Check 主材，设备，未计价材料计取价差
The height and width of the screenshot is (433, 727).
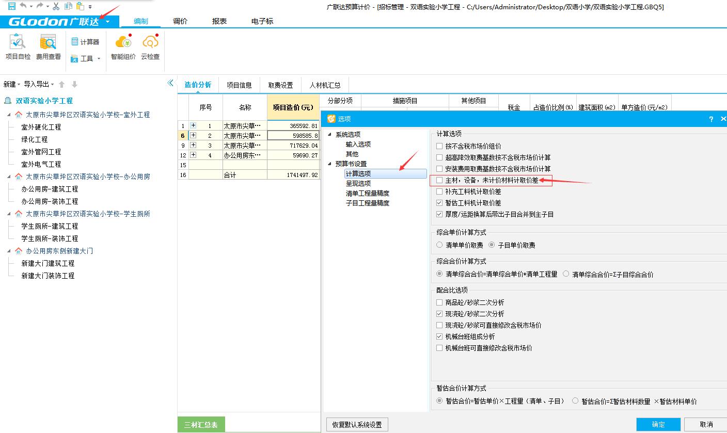[439, 180]
